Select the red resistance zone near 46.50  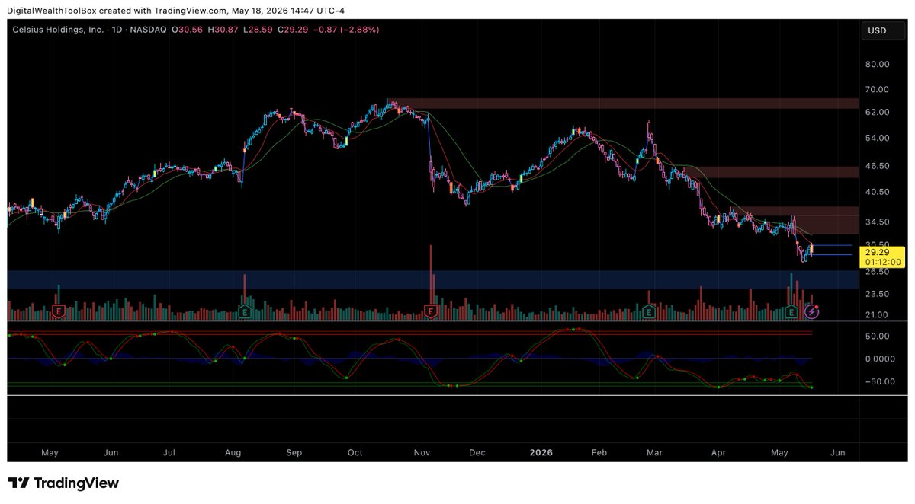tap(772, 172)
